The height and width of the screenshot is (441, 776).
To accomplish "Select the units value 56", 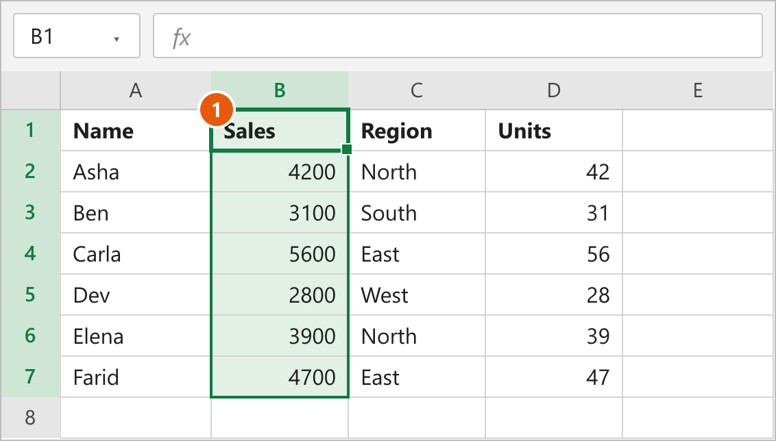I will pyautogui.click(x=554, y=253).
